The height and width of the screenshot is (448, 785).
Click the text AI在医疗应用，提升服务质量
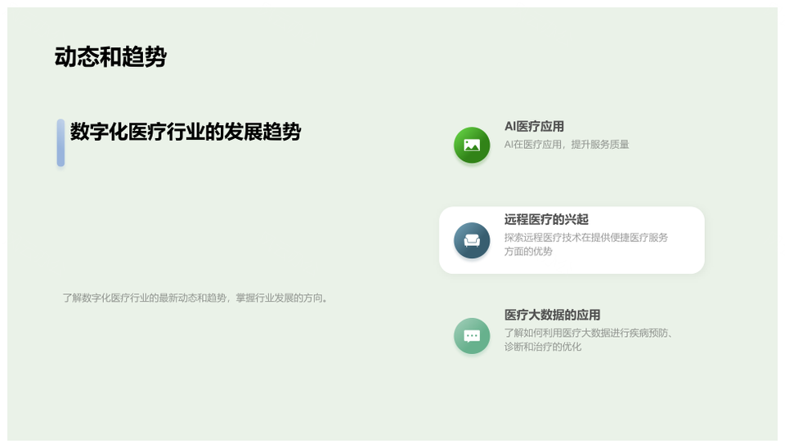[567, 145]
